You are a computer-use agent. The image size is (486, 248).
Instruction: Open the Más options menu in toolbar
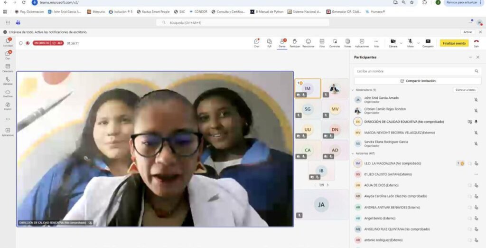point(376,42)
